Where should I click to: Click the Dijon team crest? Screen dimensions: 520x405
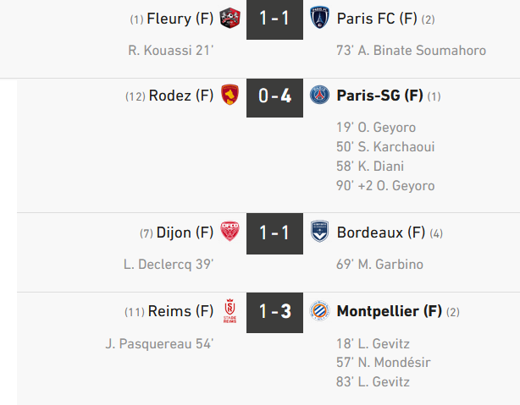230,232
